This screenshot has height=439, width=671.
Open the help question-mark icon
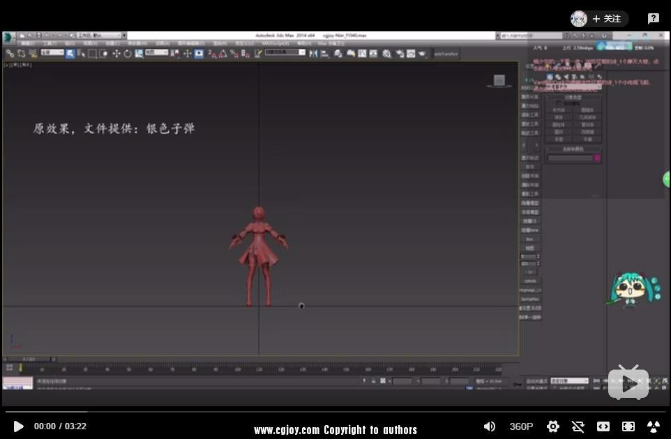click(x=653, y=18)
